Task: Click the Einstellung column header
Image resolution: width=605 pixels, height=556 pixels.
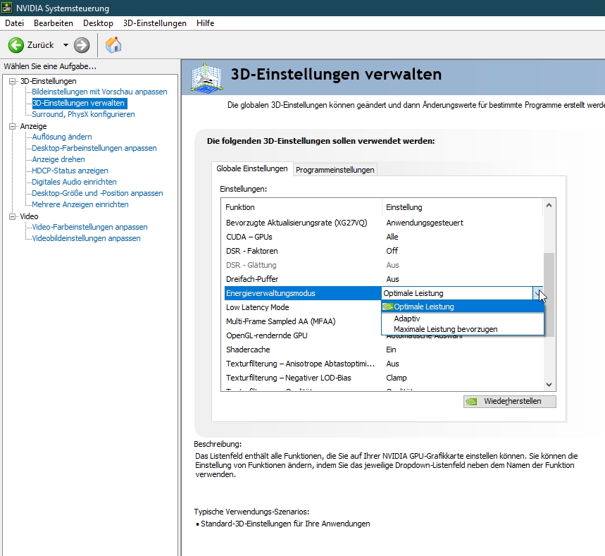Action: pyautogui.click(x=462, y=207)
